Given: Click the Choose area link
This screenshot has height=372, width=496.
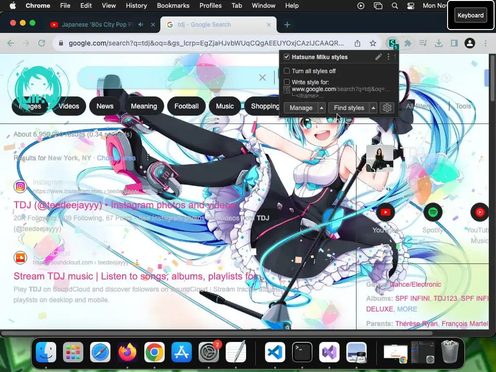Looking at the screenshot, I should click(x=116, y=158).
